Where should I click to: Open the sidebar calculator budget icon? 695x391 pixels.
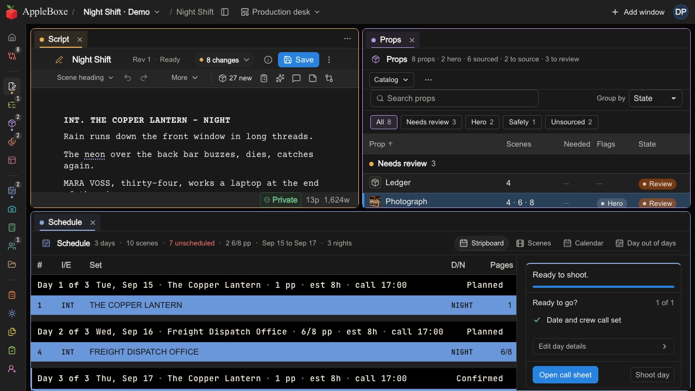[x=12, y=228]
